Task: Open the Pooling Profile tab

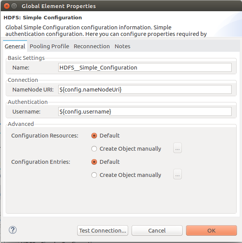Action: 49,46
